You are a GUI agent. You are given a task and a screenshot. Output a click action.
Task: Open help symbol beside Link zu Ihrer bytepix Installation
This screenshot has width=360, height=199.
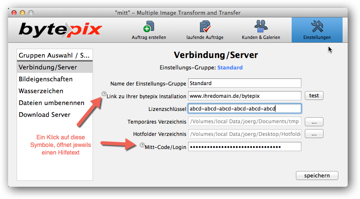(x=104, y=94)
